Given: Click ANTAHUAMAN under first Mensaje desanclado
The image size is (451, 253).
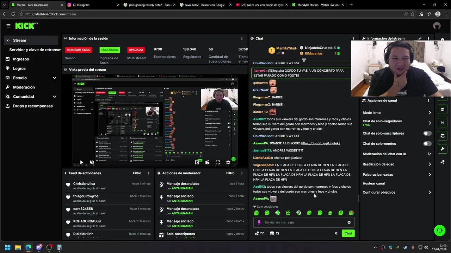Looking at the screenshot, I should point(182,188).
